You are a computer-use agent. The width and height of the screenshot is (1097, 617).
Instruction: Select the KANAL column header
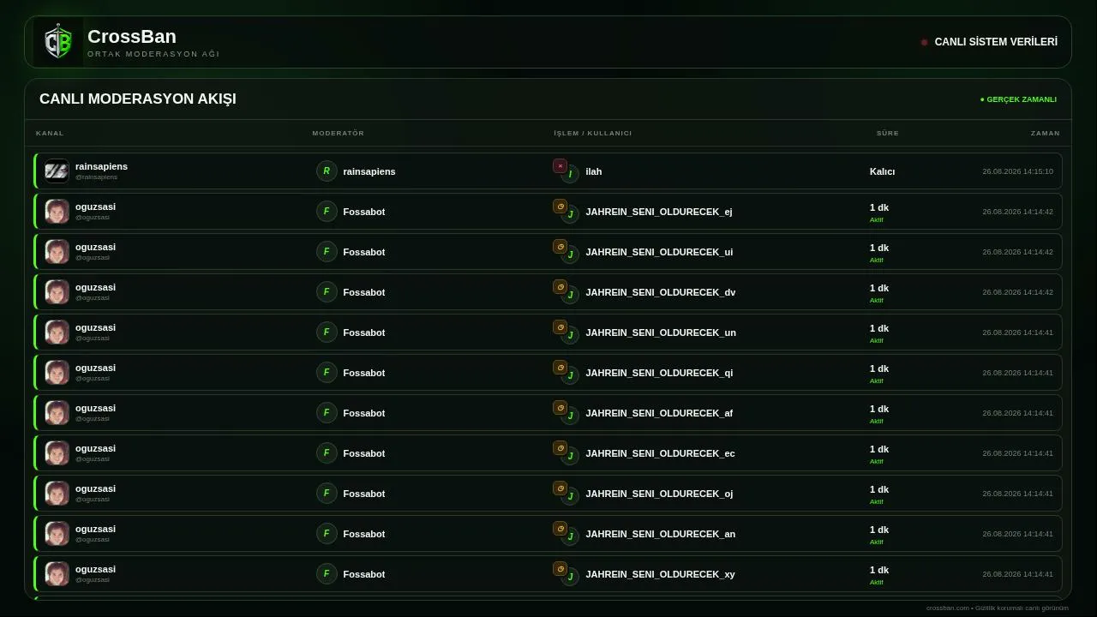click(x=50, y=133)
